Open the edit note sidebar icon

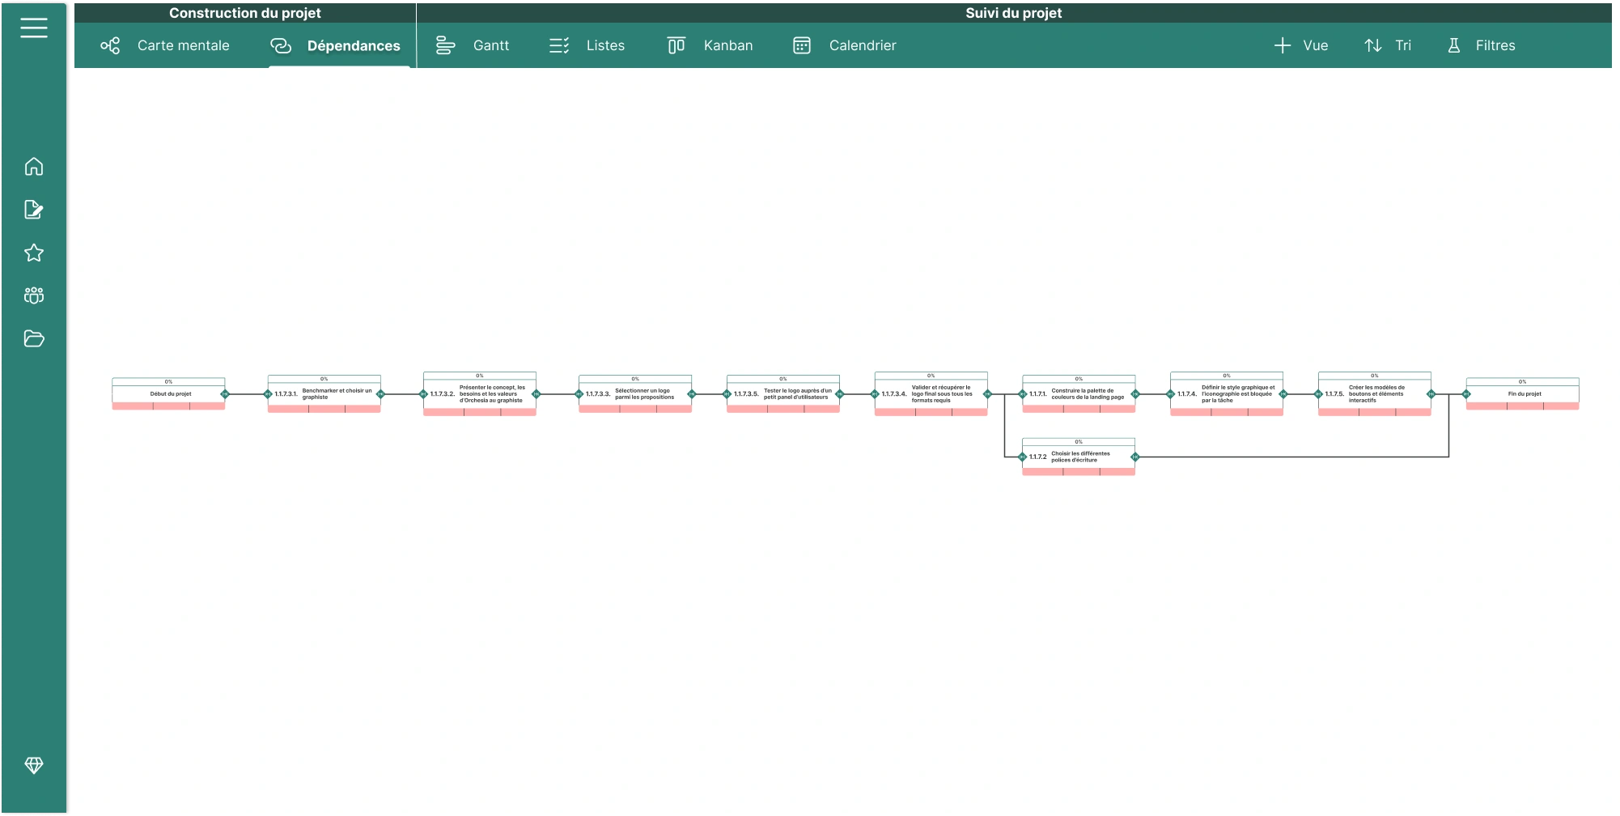[x=34, y=210]
